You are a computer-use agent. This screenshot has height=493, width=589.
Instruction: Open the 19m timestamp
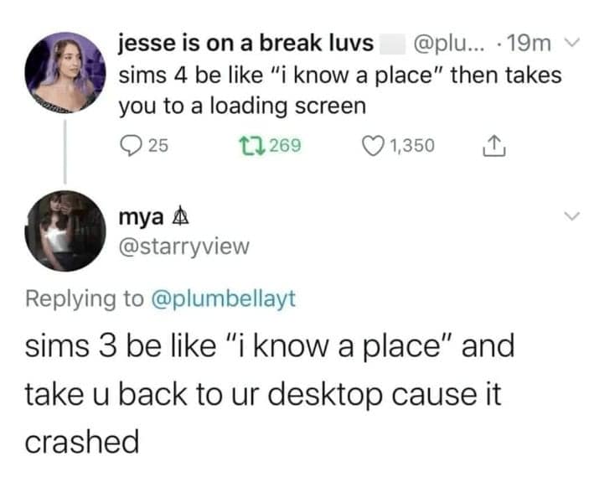[x=529, y=44]
